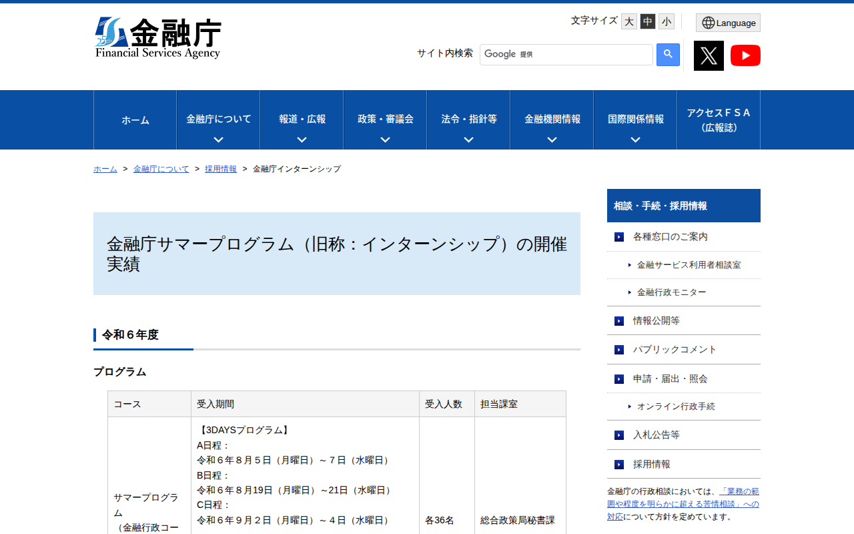Click the 担当課室 table header cell
Screen dimensions: 854x534
coord(520,404)
